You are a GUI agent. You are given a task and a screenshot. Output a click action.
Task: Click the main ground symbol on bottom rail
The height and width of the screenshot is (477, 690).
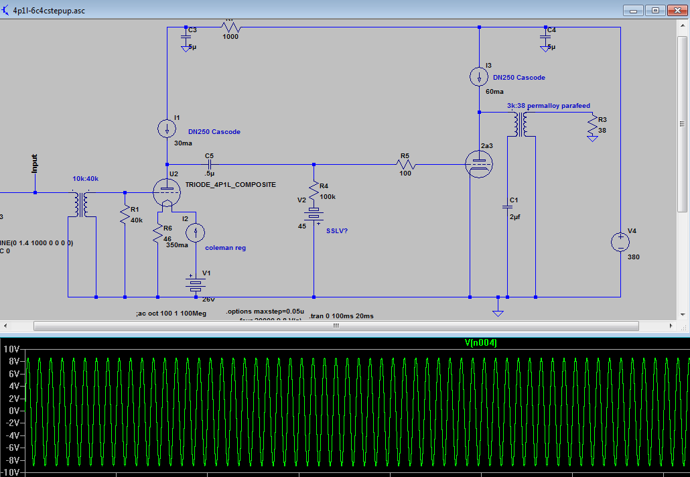(x=498, y=312)
